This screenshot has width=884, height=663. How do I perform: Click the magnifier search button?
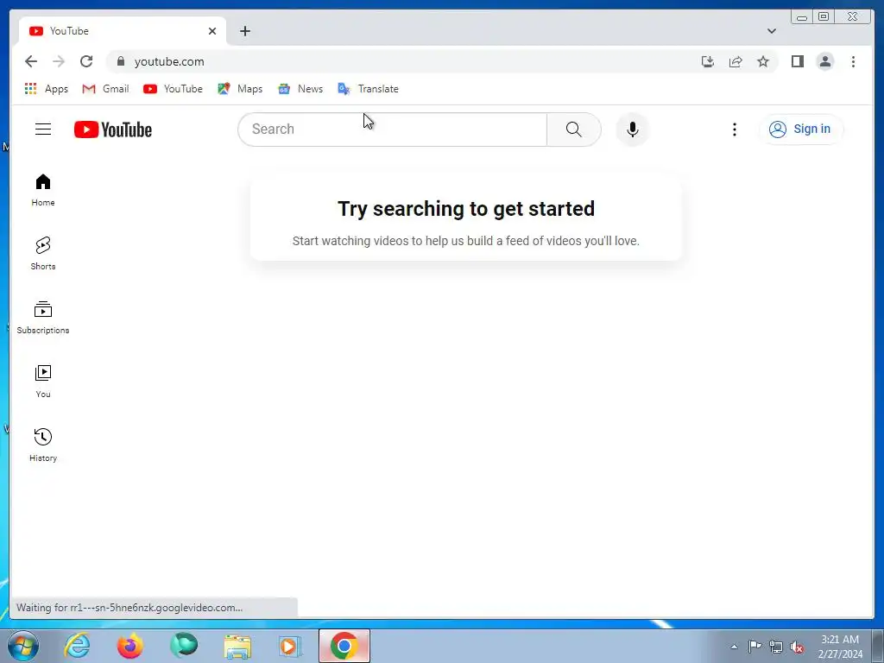click(573, 129)
